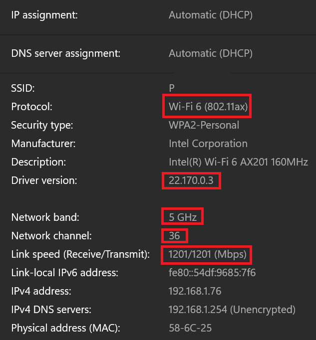Click the DNS server assignment label
The width and height of the screenshot is (316, 340).
(x=66, y=53)
